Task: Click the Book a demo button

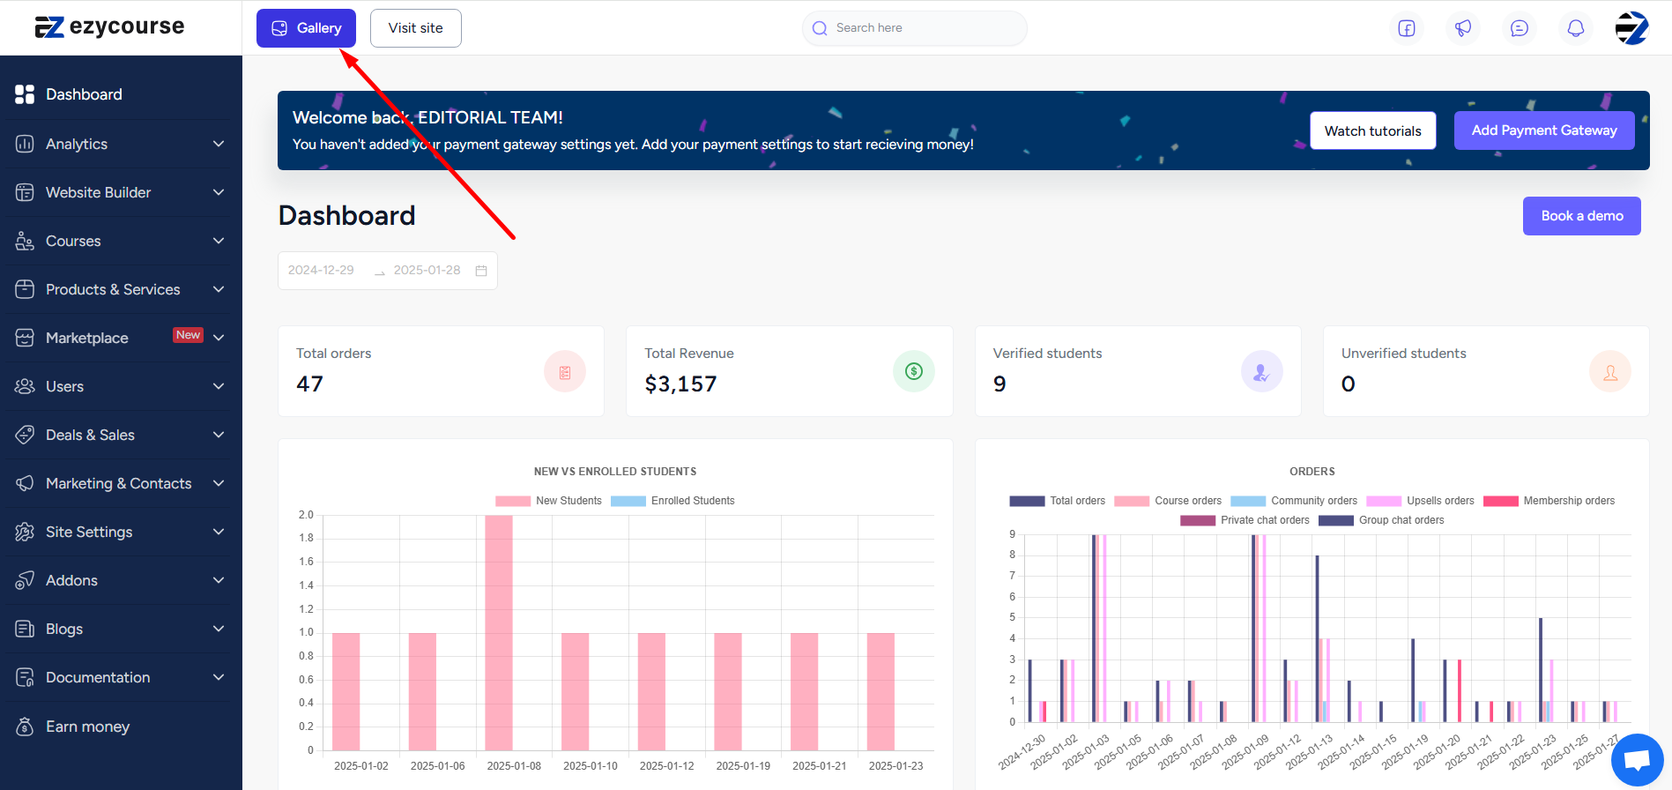Action: (x=1582, y=216)
